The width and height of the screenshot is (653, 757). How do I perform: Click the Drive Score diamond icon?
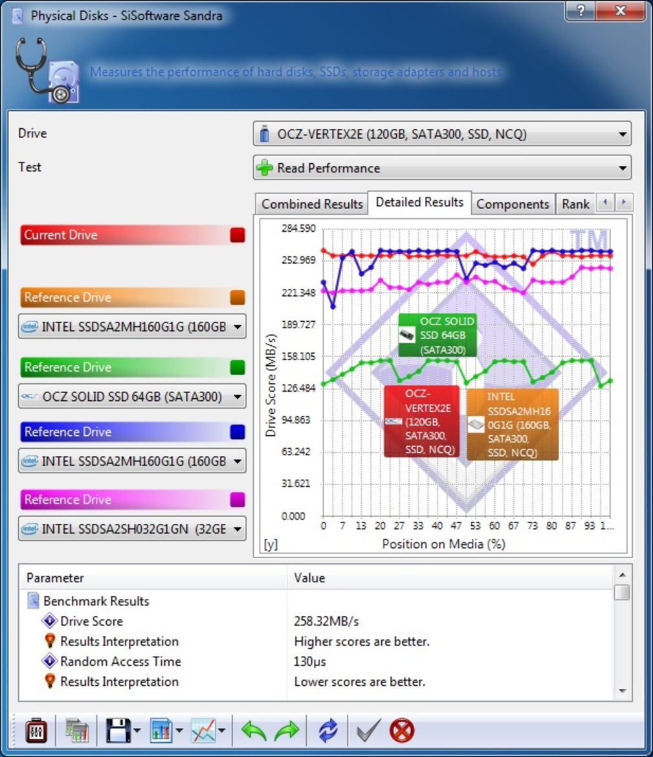pyautogui.click(x=49, y=621)
